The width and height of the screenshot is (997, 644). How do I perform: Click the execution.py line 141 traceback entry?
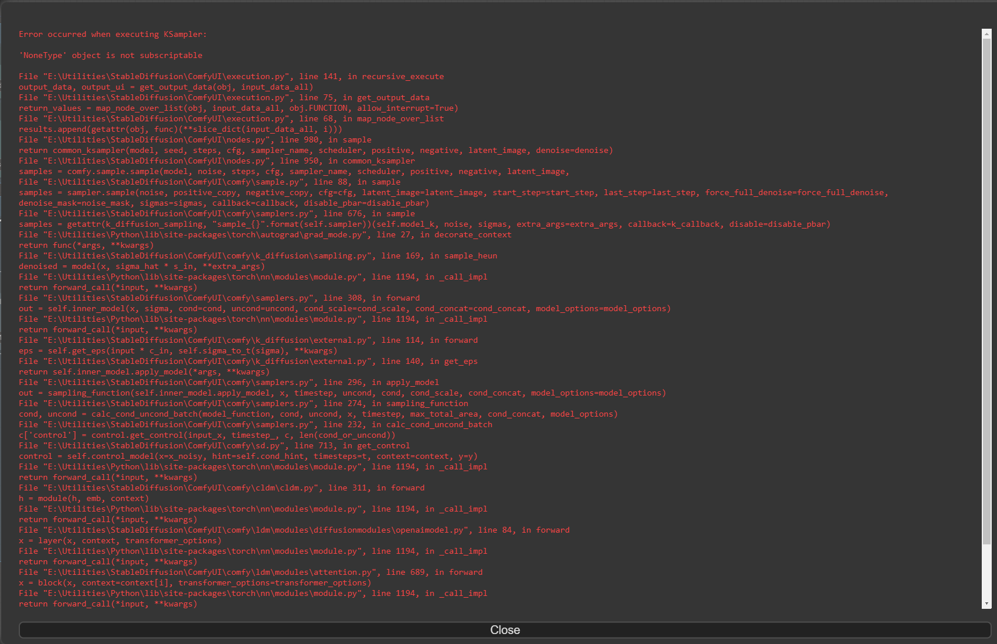232,76
